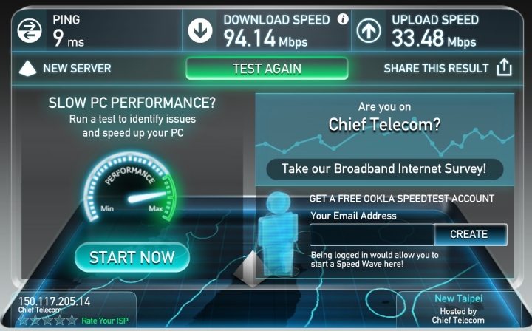This screenshot has width=532, height=331.
Task: Click the Rate Your ISP link
Action: click(105, 321)
